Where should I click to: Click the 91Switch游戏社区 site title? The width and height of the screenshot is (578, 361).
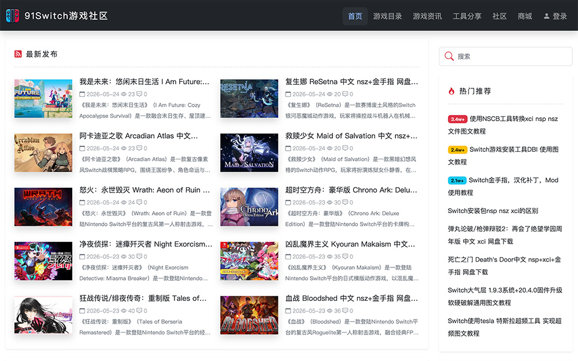point(66,16)
